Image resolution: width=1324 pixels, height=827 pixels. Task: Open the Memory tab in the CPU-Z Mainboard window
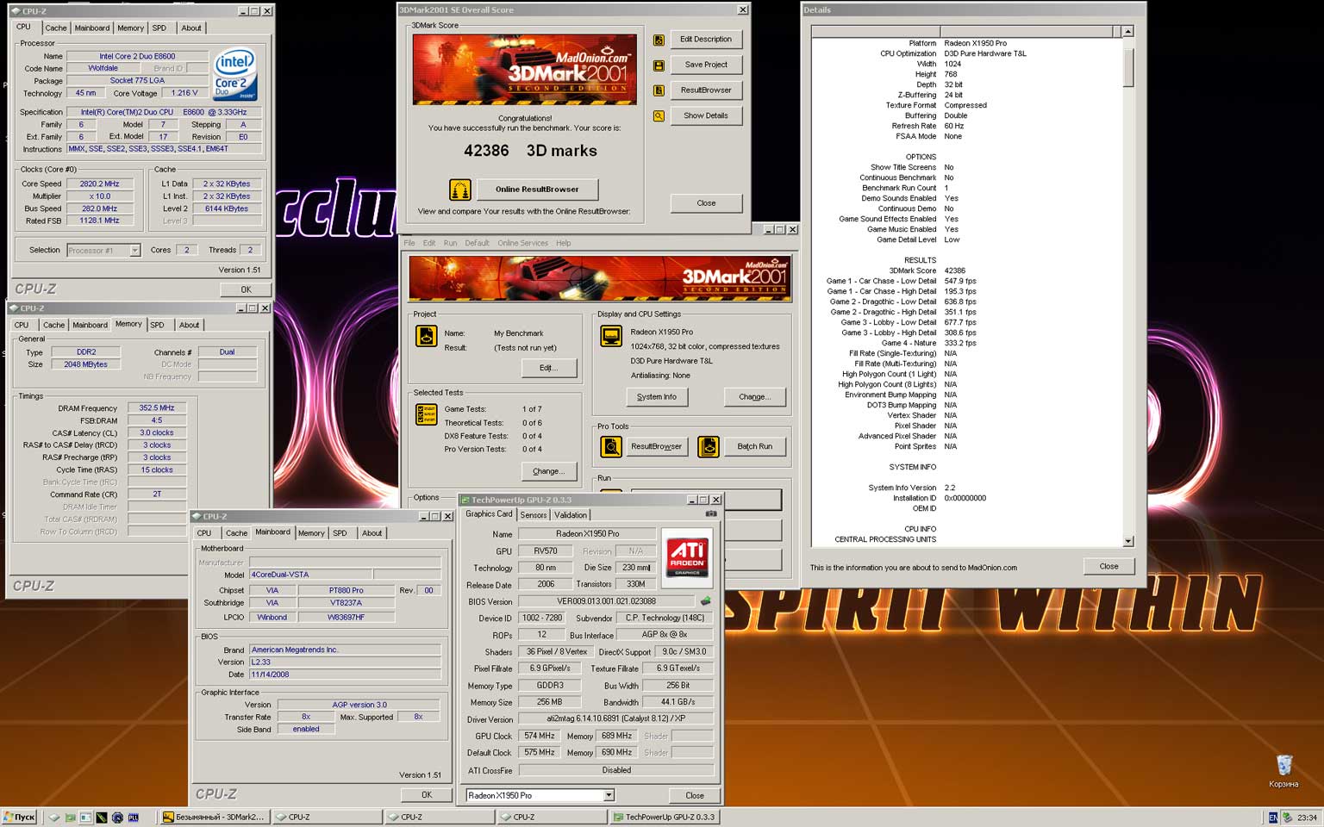[311, 533]
